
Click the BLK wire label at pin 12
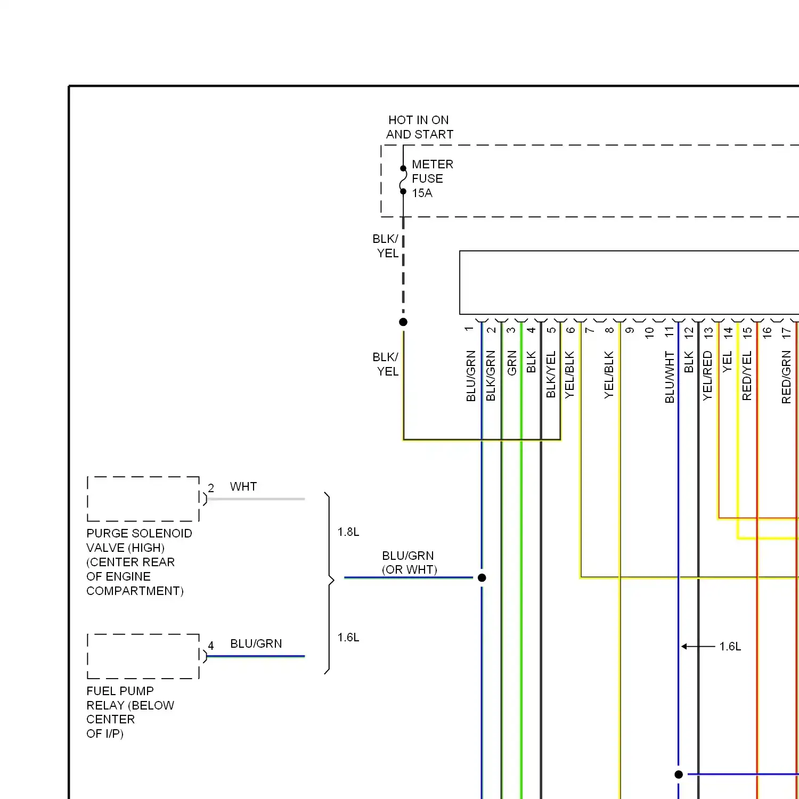(689, 362)
